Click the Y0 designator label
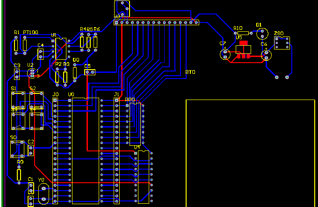 [x=41, y=180]
